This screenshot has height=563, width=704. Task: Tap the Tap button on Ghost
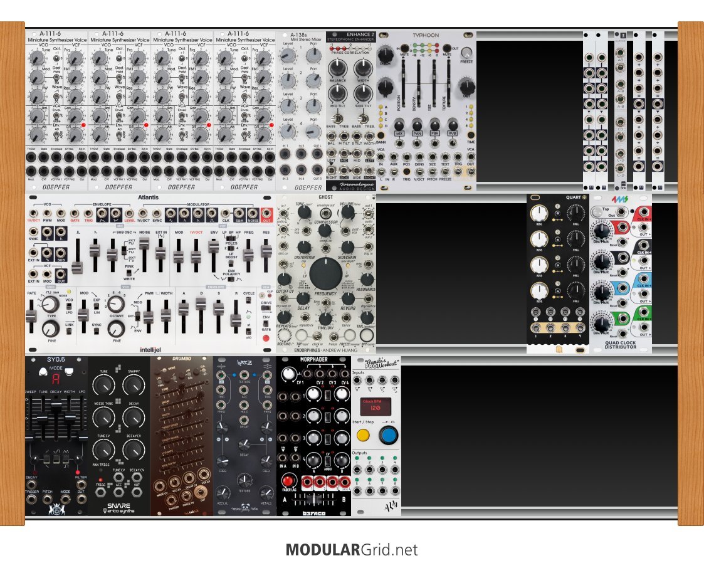tap(302, 335)
